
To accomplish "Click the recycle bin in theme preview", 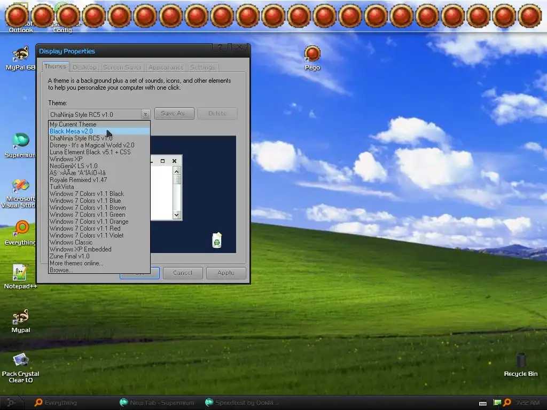I will pos(217,240).
